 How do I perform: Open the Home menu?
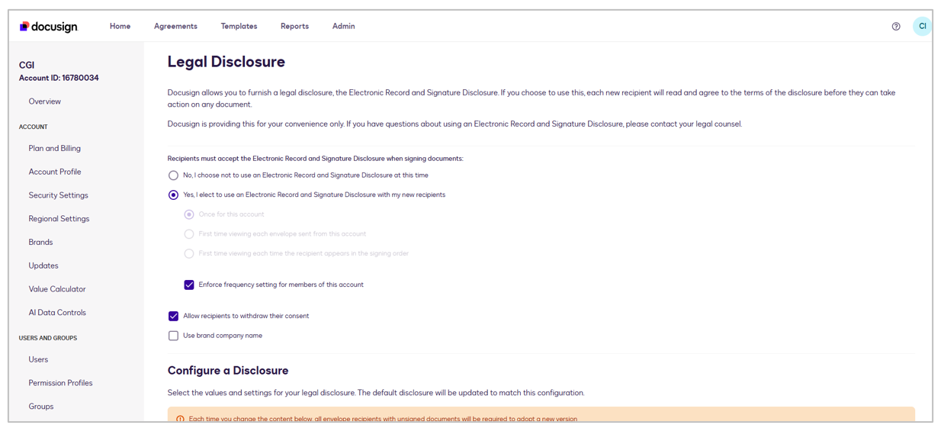click(120, 27)
